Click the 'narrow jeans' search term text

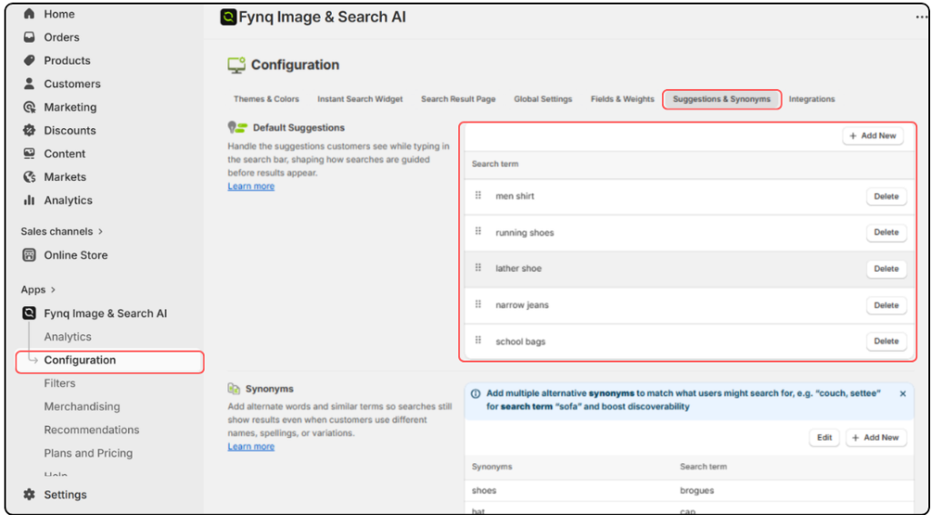point(522,305)
